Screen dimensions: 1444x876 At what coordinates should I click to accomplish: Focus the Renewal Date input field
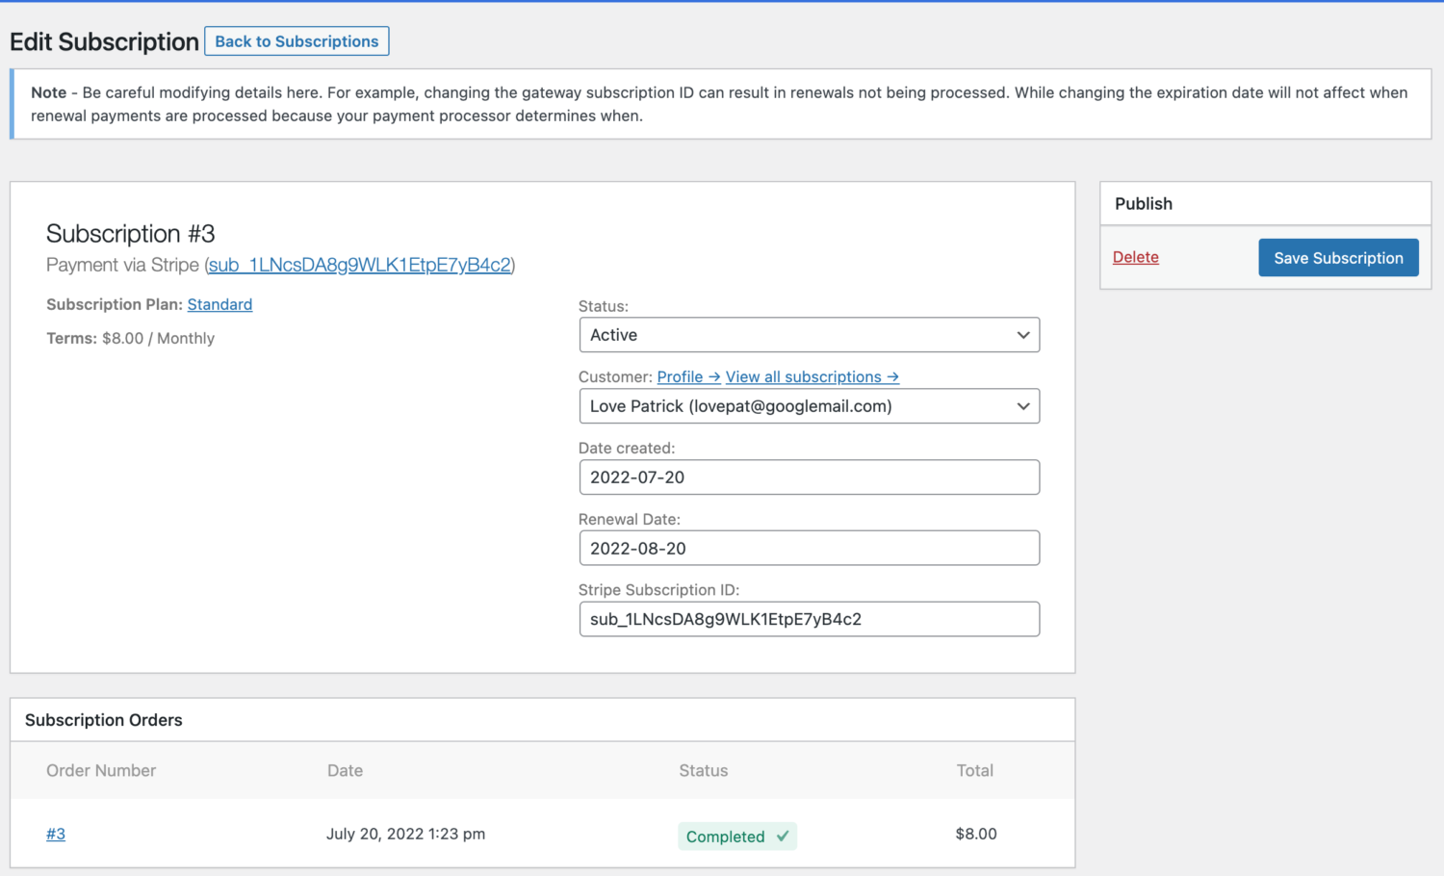point(810,549)
